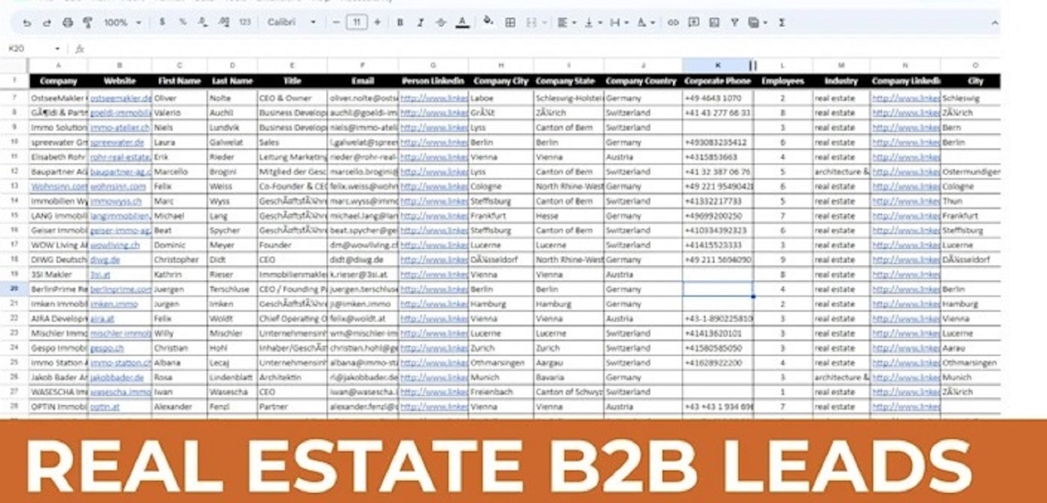Open the horizontal align dropdown
The height and width of the screenshot is (503, 1047).
click(x=566, y=22)
